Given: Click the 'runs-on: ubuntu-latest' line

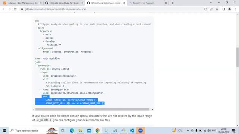Looking at the screenshot, I should point(55,69).
